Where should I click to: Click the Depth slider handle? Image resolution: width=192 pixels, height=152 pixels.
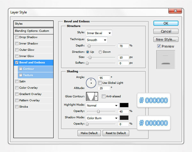click(89, 46)
